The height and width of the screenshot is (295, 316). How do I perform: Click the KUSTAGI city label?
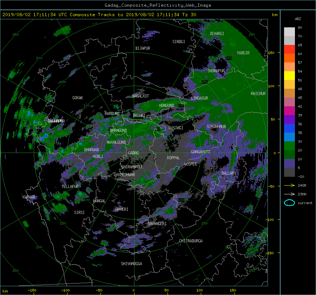click(x=176, y=128)
